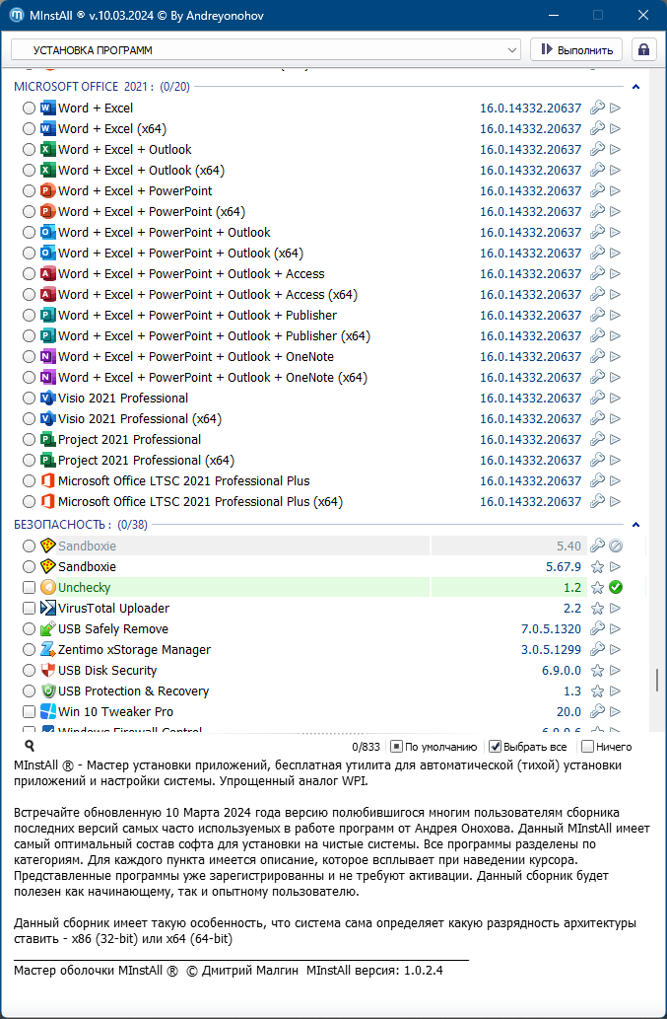667x1019 pixels.
Task: Collapse the 'БЕЗОПАСНОСТЬ' section
Action: tap(636, 525)
